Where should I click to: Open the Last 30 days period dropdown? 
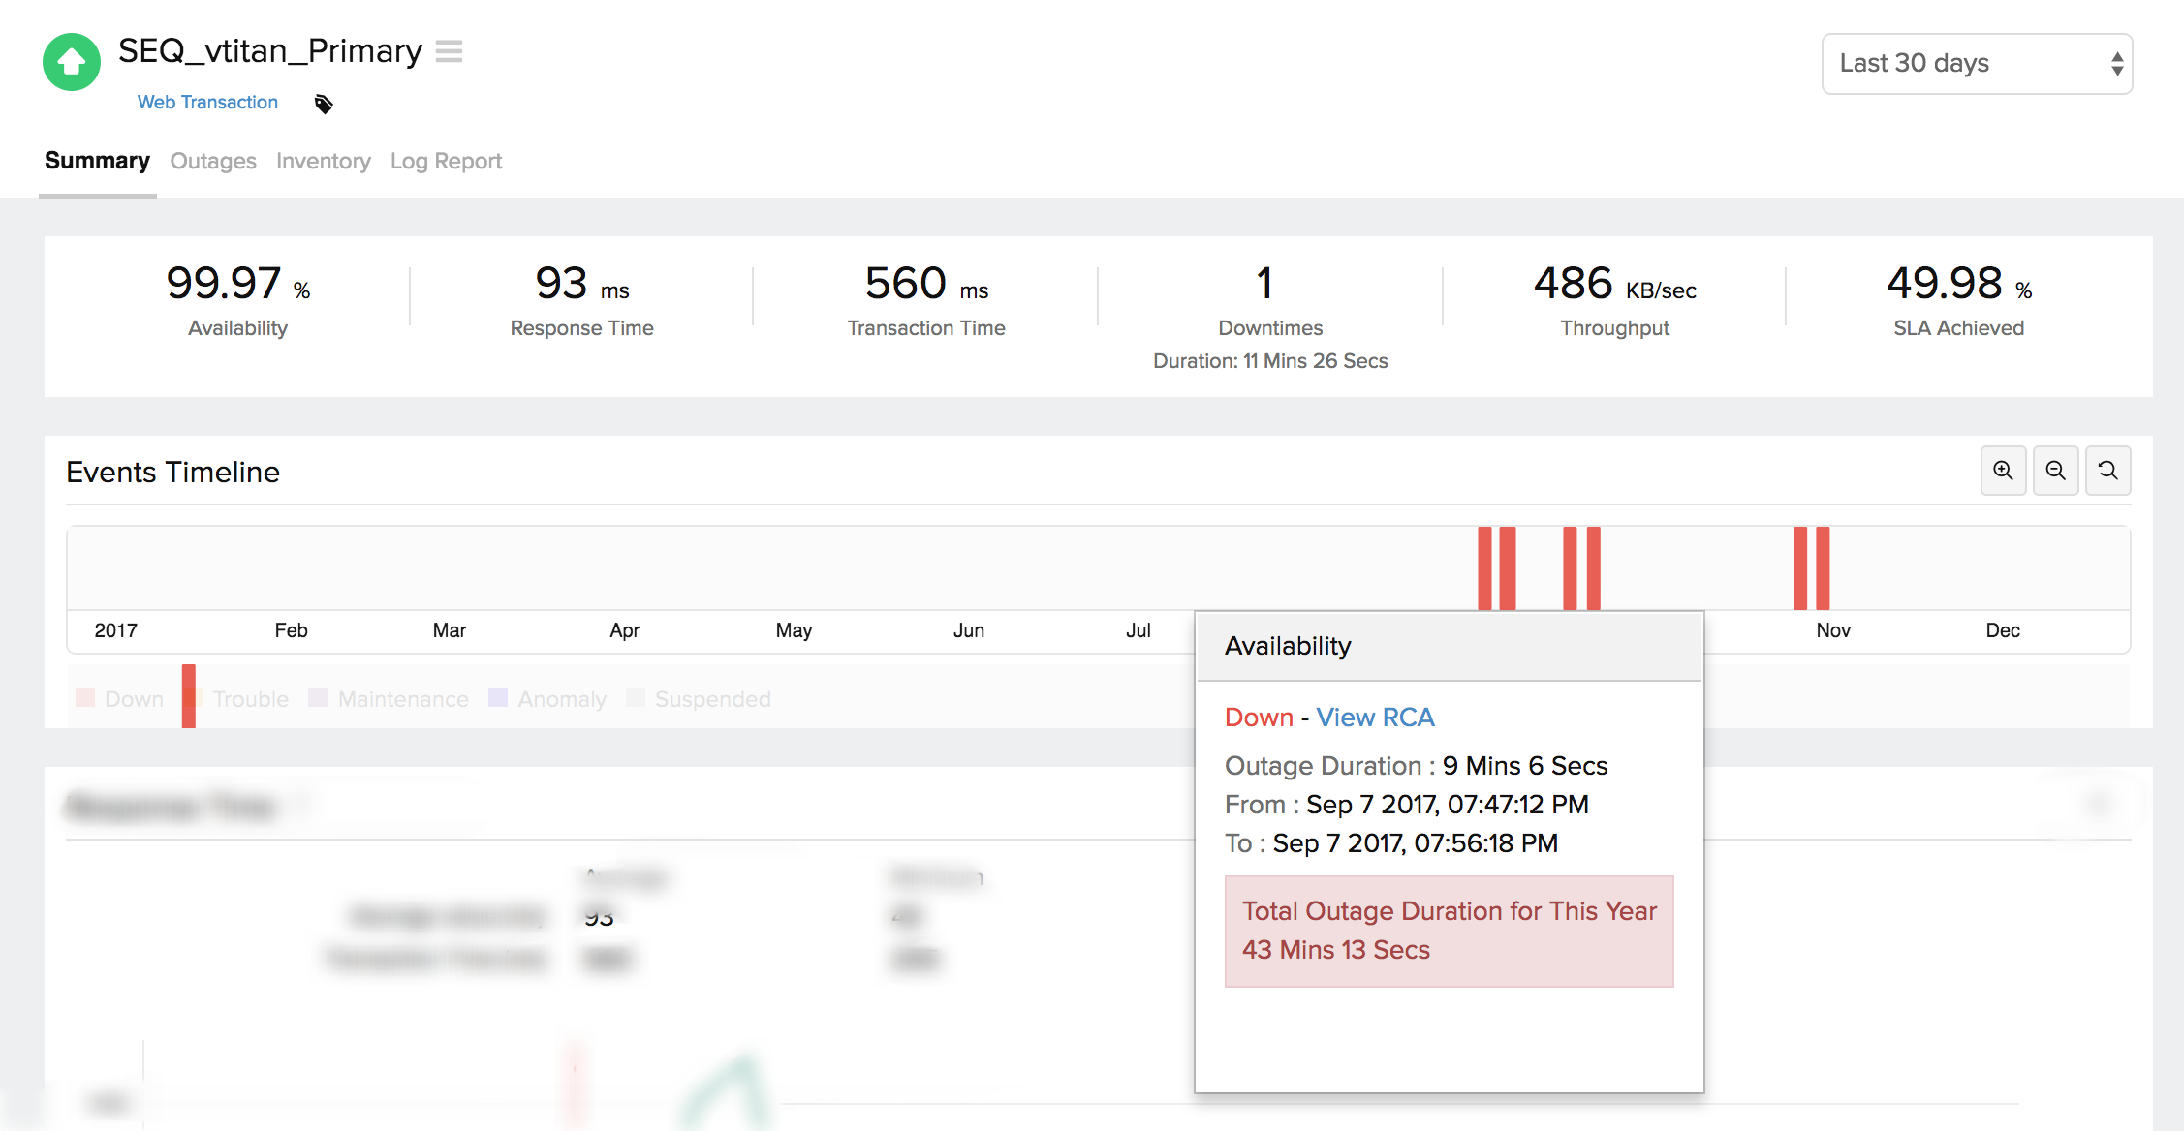pos(1977,64)
